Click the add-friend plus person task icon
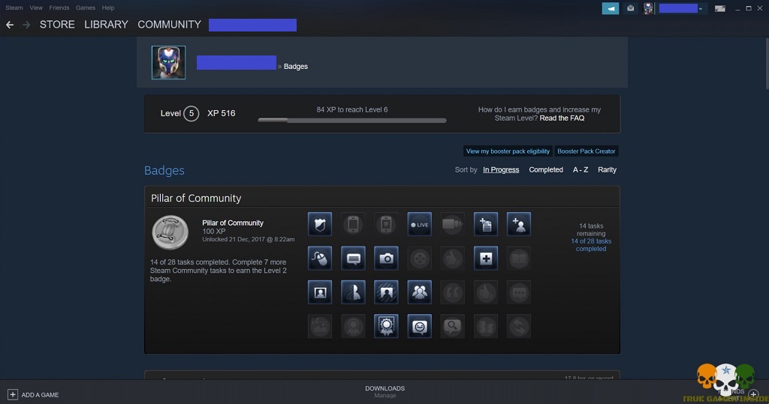769x404 pixels. point(519,224)
